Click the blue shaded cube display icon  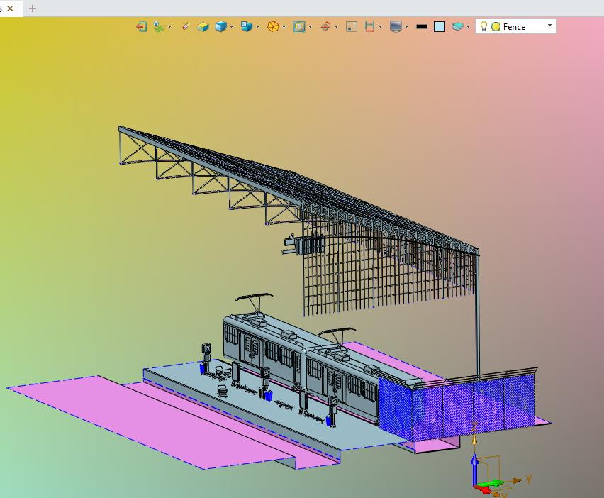(x=220, y=26)
